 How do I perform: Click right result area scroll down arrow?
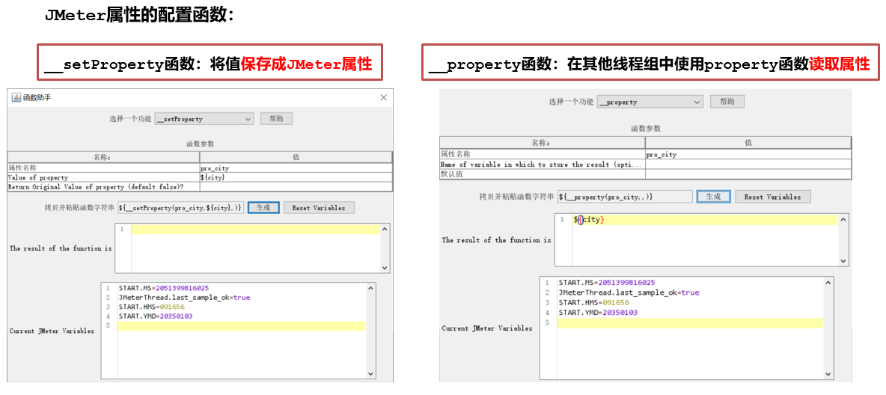843,262
